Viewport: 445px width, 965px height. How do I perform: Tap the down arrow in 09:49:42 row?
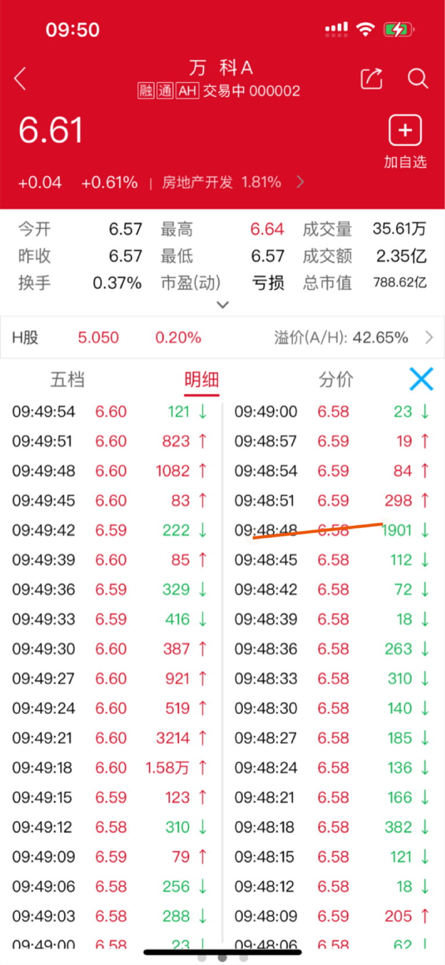pos(202,530)
